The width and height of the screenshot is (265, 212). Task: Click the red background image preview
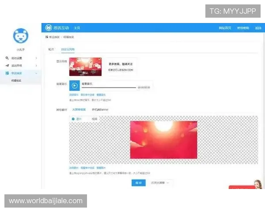pos(163,140)
